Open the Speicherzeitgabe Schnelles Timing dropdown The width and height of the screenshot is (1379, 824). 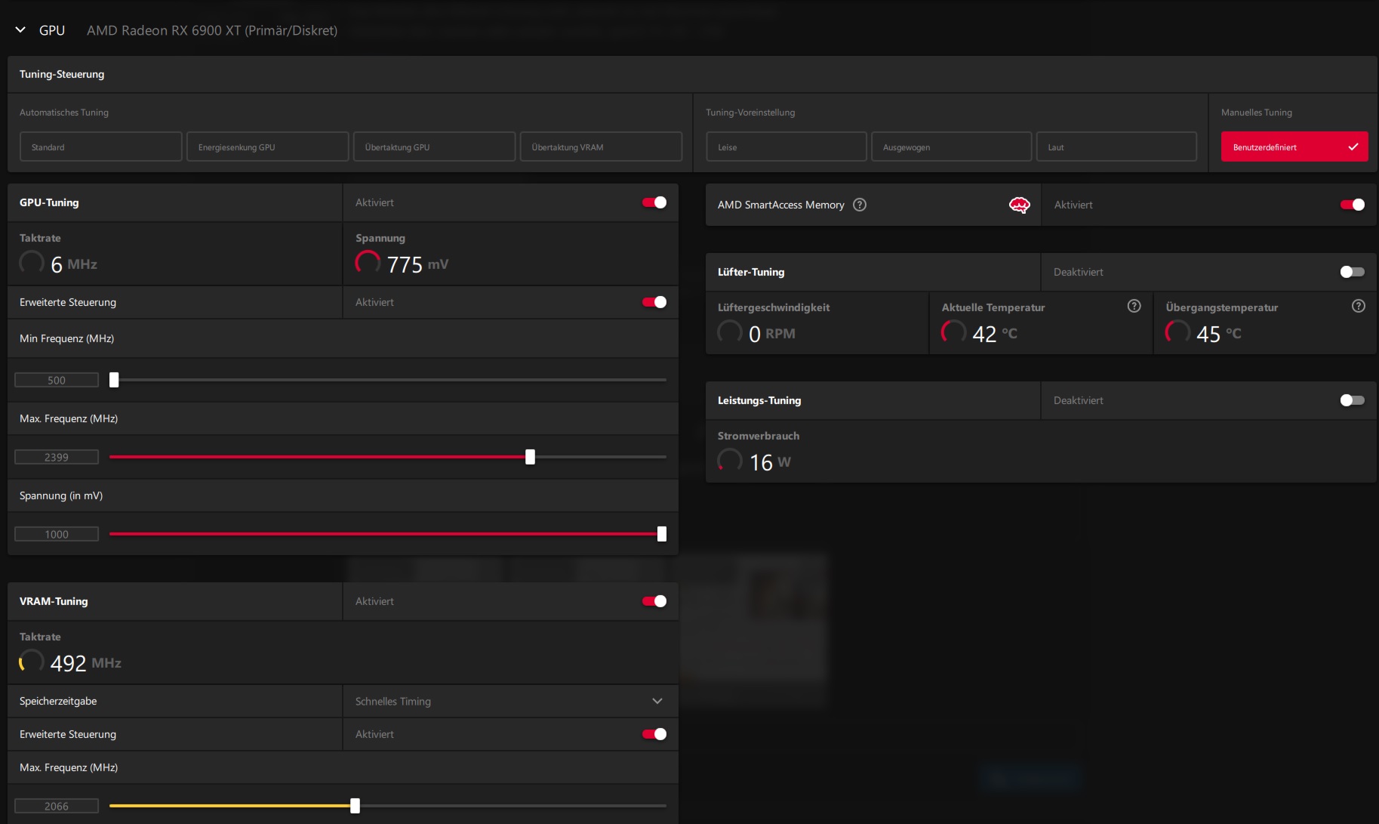click(x=510, y=701)
